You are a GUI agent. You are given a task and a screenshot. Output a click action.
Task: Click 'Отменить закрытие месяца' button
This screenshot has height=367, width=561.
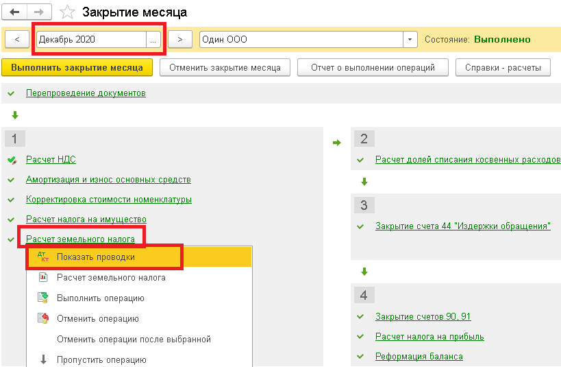(x=225, y=67)
